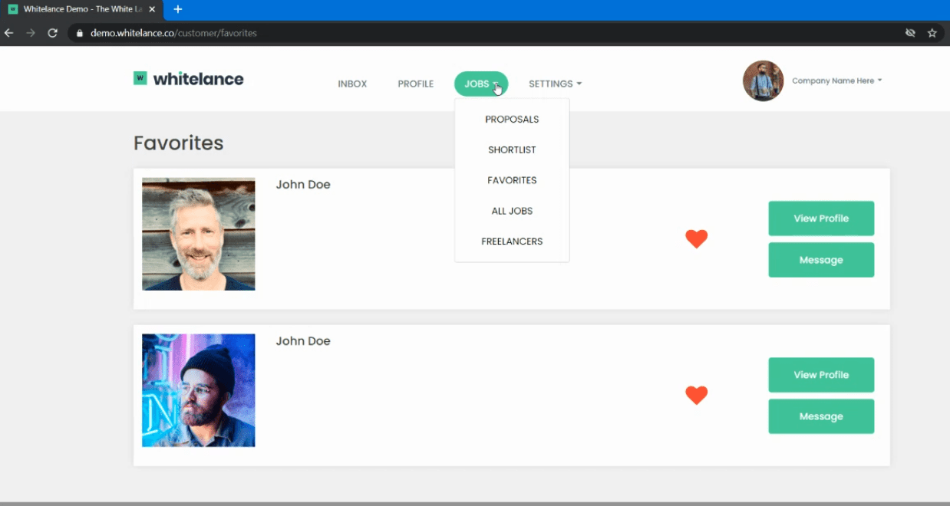Viewport: 950px width, 506px height.
Task: Click the lock icon in address bar
Action: click(79, 33)
